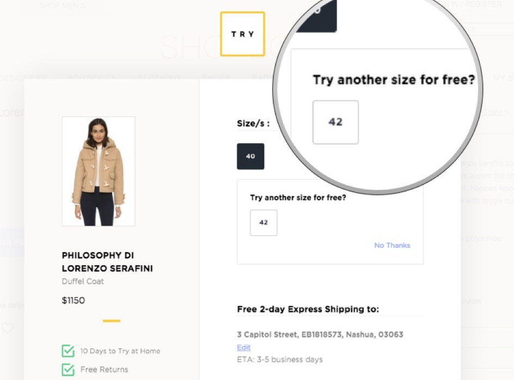Click the Duffel Coat product name
The width and height of the screenshot is (514, 380).
point(83,281)
